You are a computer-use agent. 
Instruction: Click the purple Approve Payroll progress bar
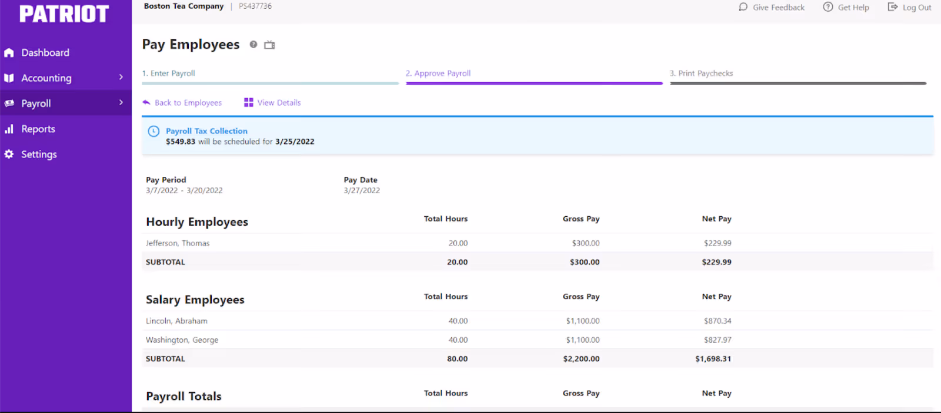[x=534, y=83]
